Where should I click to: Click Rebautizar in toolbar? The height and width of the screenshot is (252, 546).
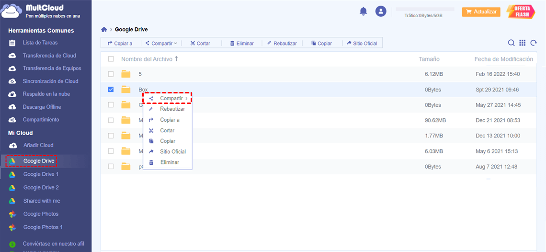click(x=282, y=44)
